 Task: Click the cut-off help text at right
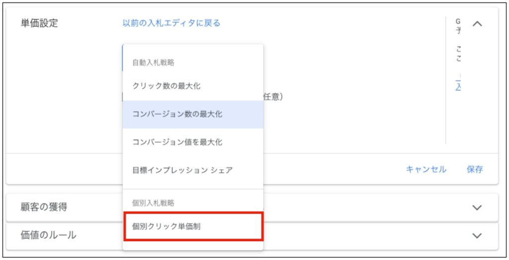point(458,54)
